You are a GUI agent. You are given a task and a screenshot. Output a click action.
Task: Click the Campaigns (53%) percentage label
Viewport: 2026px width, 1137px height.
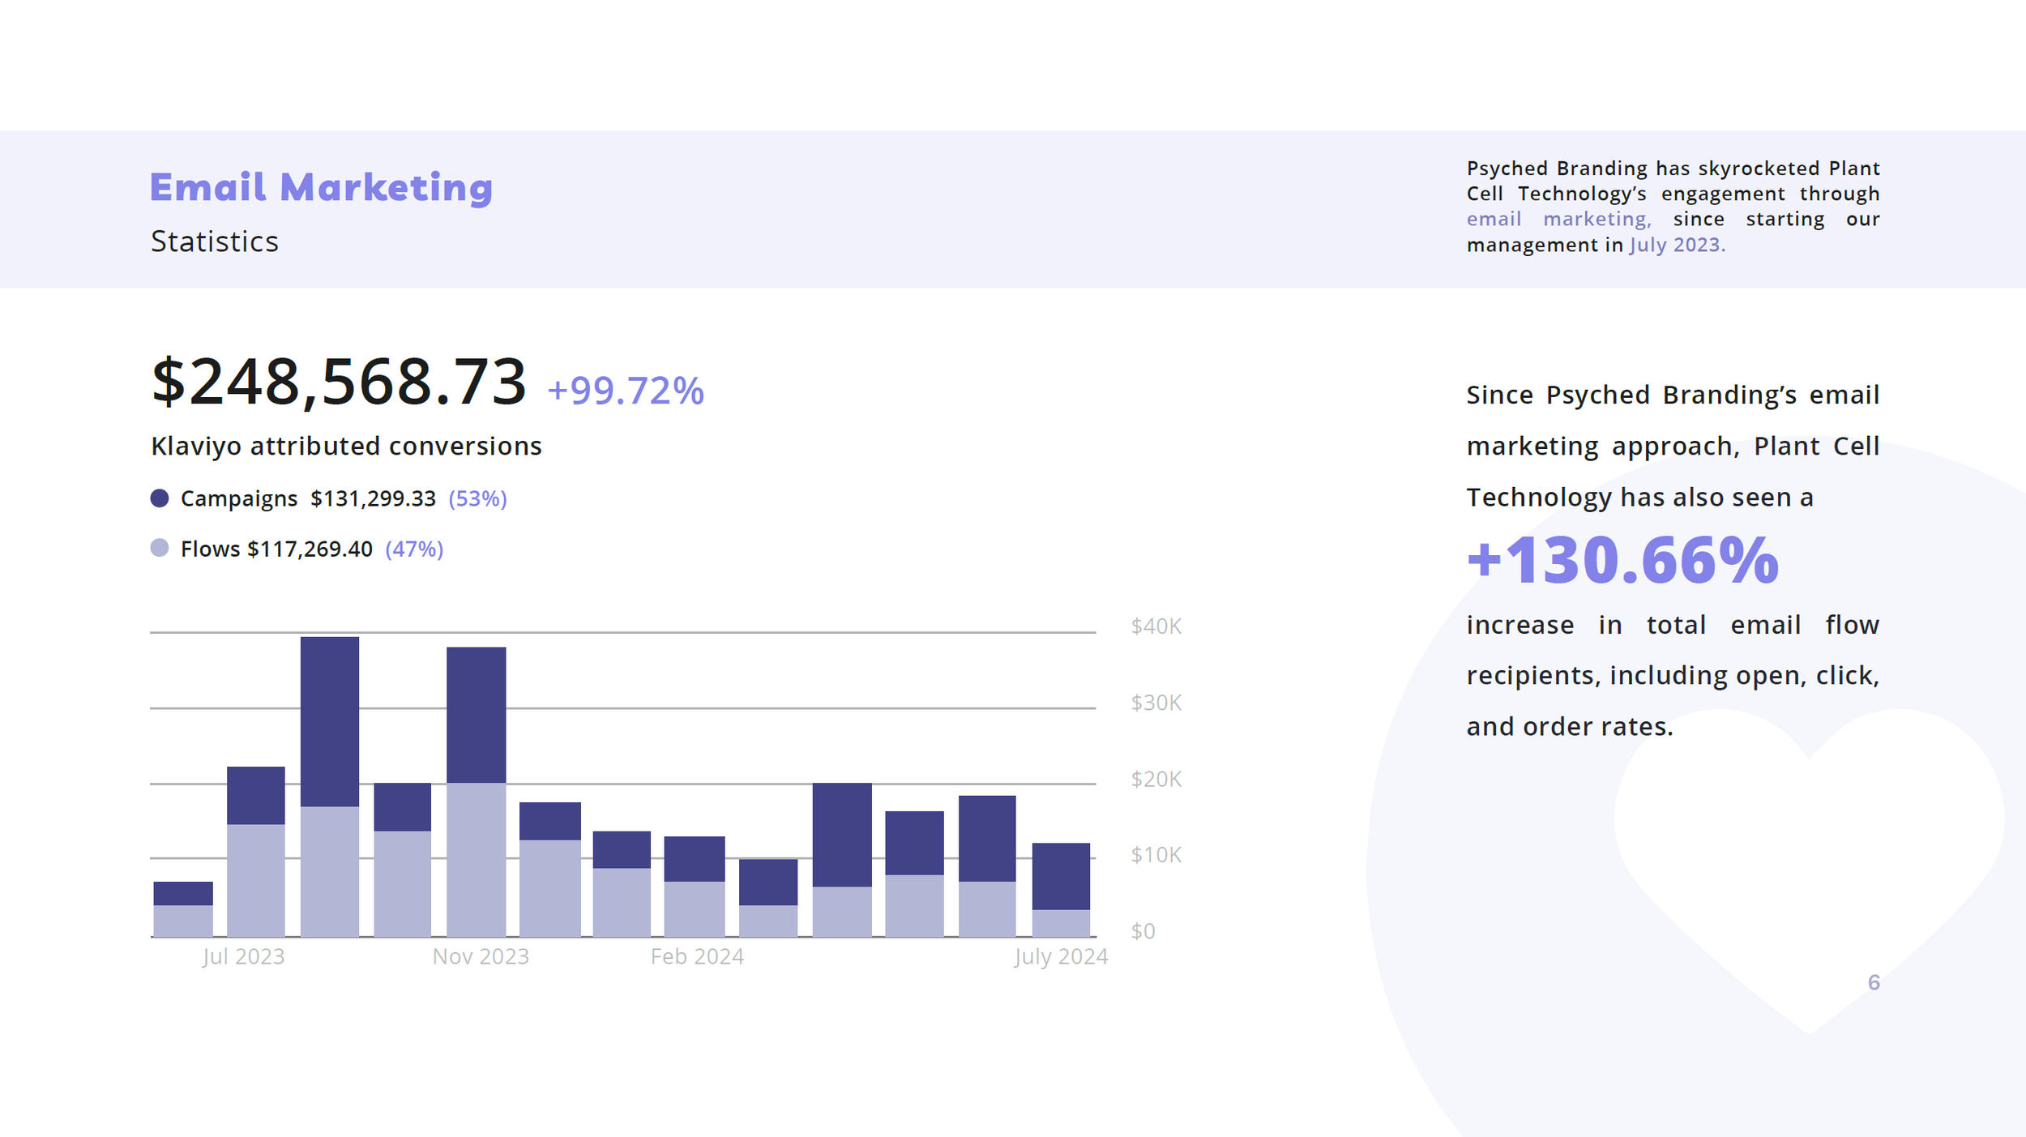click(x=477, y=498)
